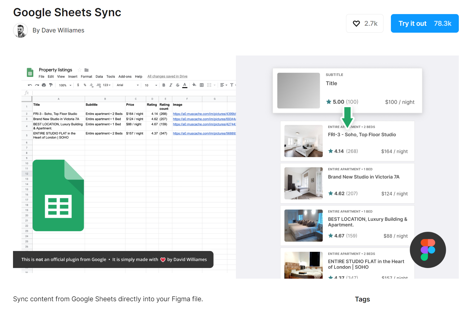Click the print icon in Sheets toolbar
466x310 pixels.
coord(44,85)
